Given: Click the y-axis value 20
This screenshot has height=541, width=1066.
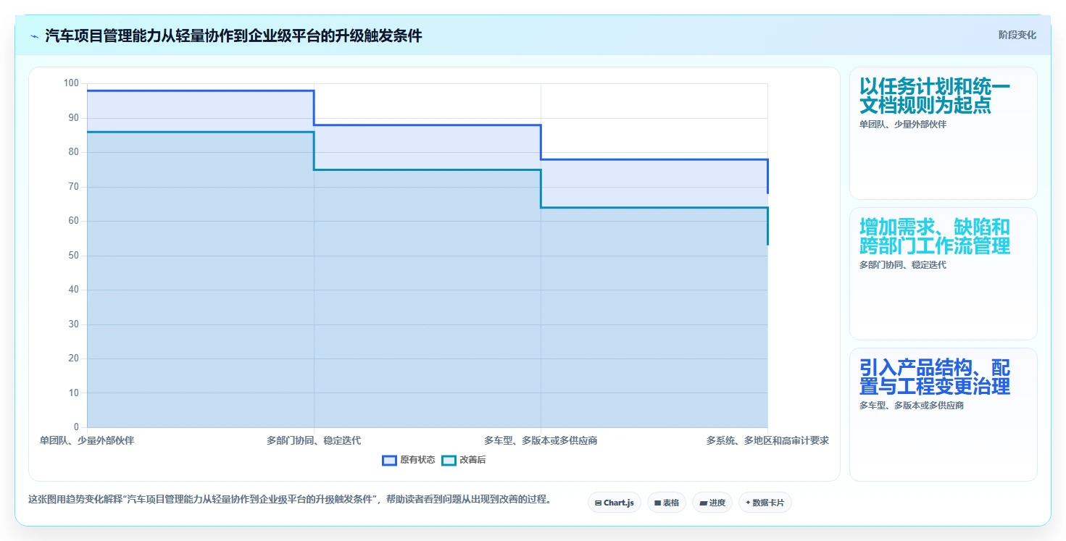Looking at the screenshot, I should 73,358.
